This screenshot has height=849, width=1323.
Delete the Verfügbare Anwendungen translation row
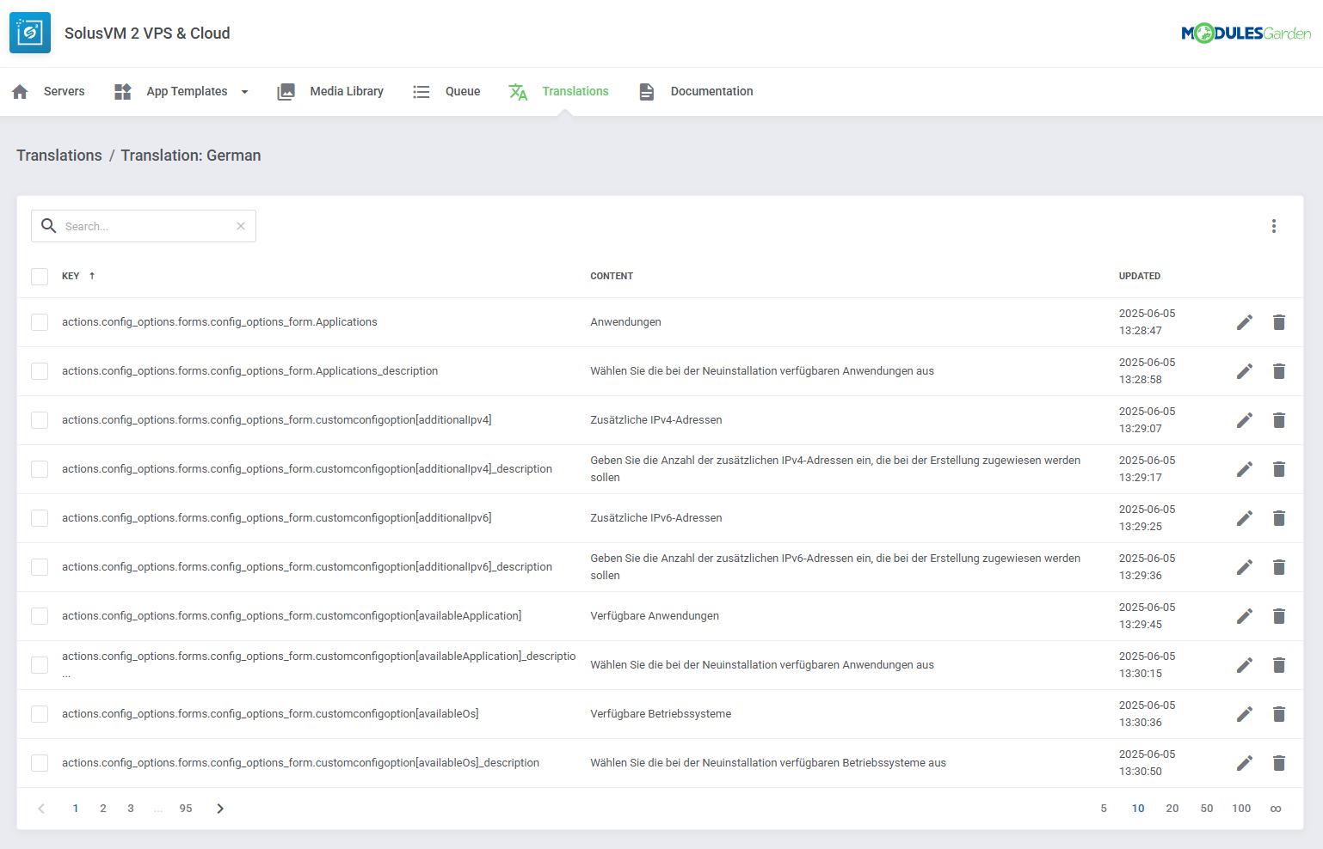click(1278, 616)
